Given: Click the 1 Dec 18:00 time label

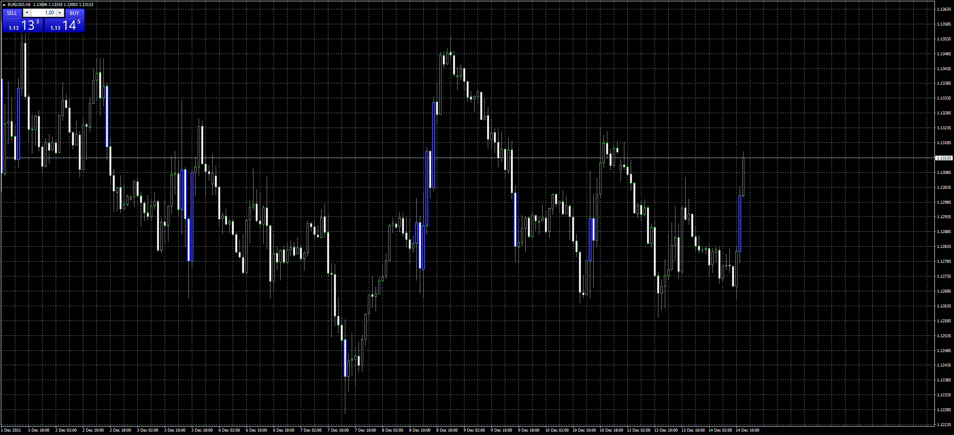Looking at the screenshot, I should (x=39, y=430).
